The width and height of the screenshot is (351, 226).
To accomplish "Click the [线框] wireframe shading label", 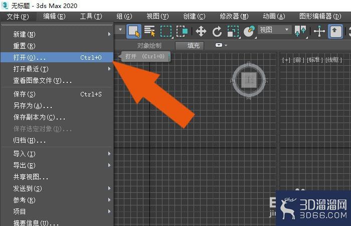I will [x=334, y=60].
